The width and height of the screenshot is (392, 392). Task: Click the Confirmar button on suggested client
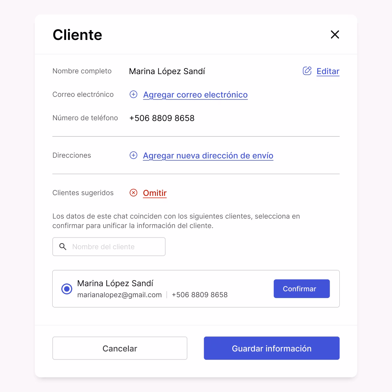302,289
